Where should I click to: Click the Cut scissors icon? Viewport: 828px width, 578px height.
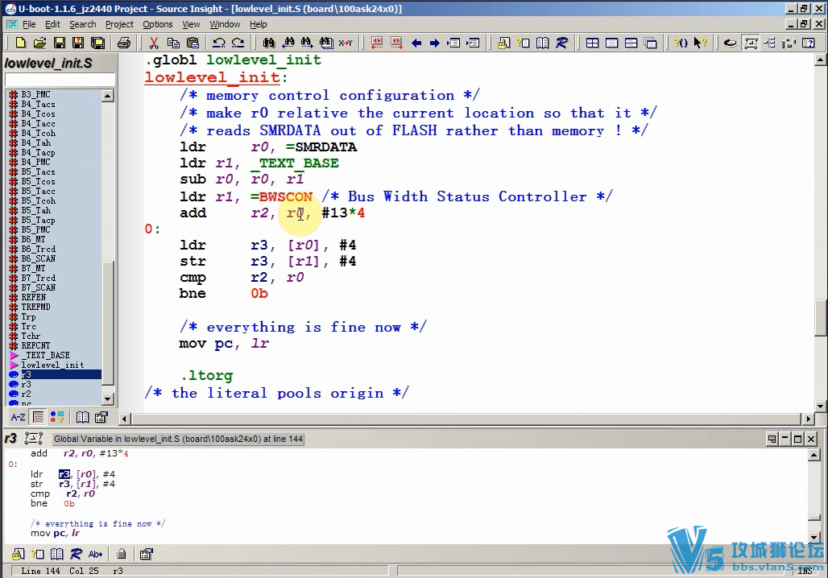(x=154, y=43)
